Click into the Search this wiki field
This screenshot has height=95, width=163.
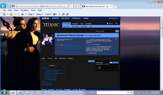(x=105, y=31)
